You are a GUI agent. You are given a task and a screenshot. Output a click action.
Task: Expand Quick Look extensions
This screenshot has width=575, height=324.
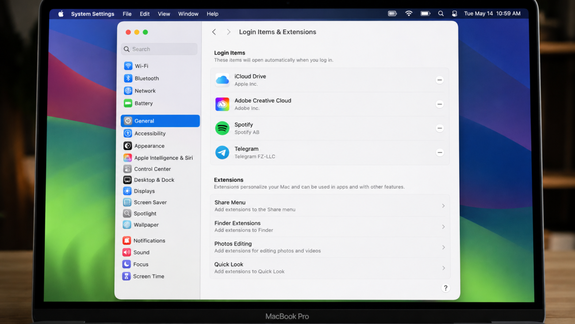tap(330, 268)
